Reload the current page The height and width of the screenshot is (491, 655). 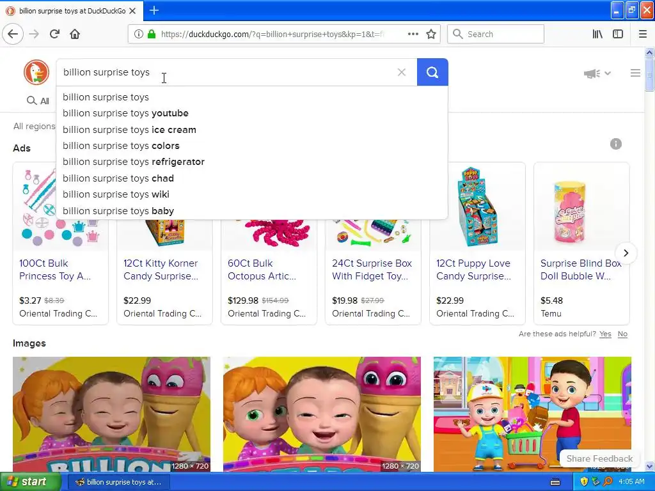coord(54,34)
